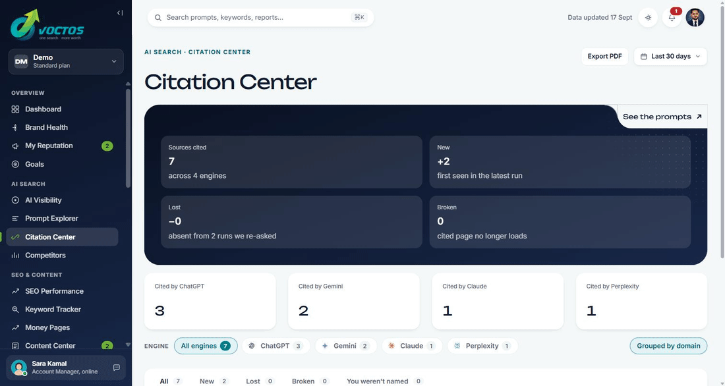Open chat with Sara Kamal icon
725x386 pixels.
click(117, 368)
